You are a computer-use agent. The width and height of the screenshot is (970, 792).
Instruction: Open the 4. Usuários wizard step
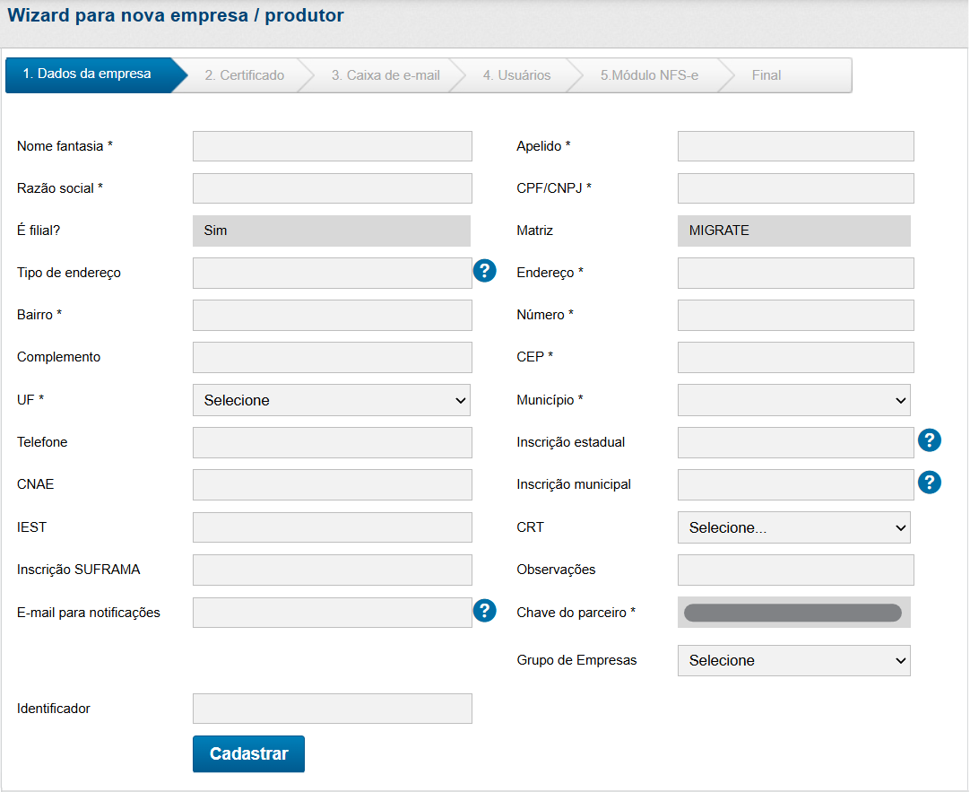[516, 75]
